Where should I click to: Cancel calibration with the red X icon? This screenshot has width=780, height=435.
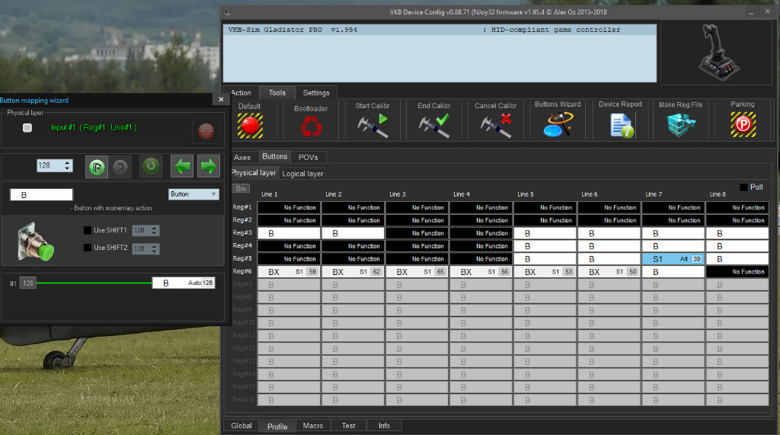(x=496, y=124)
